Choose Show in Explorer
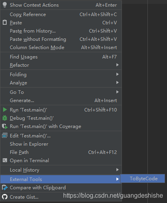This screenshot has height=203, width=167. pyautogui.click(x=61, y=144)
